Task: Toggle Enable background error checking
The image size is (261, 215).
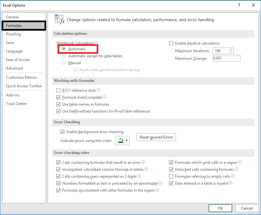Action: coord(62,132)
